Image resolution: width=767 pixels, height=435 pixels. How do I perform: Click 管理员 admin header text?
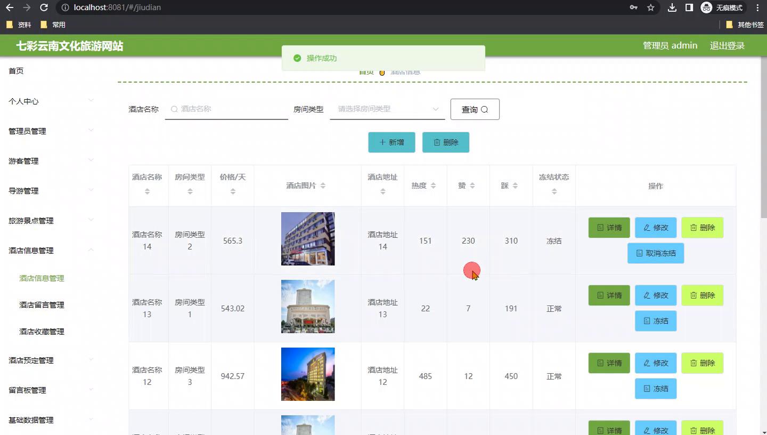point(670,46)
